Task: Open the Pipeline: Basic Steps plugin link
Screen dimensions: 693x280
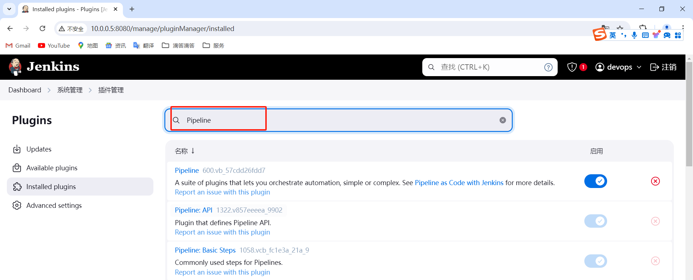Action: 205,250
